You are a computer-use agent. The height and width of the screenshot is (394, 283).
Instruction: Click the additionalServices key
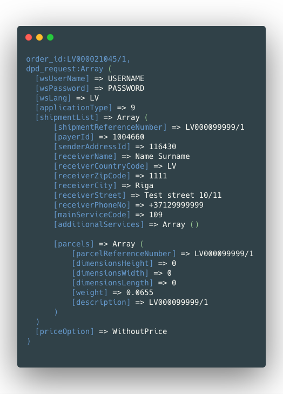99,224
